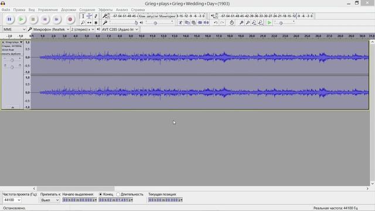
Task: Open the Правка menu
Action: pos(19,10)
